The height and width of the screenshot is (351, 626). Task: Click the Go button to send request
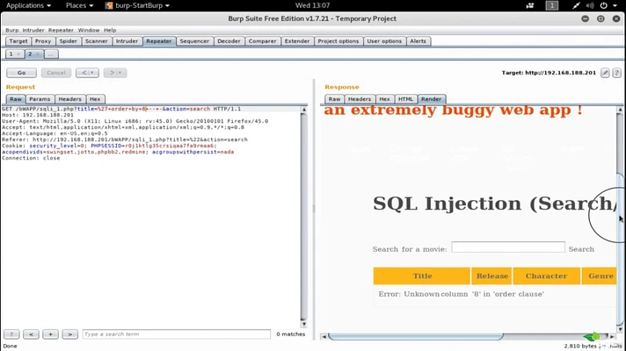(22, 73)
